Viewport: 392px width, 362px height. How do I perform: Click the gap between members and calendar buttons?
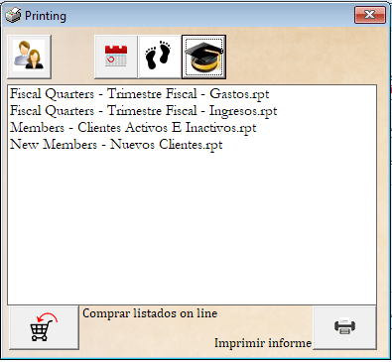point(72,57)
